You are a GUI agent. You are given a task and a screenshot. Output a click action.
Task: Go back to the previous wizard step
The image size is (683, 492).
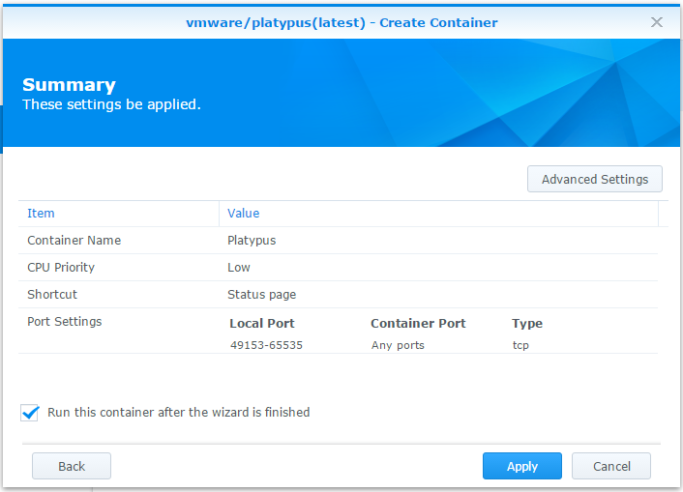(x=72, y=466)
